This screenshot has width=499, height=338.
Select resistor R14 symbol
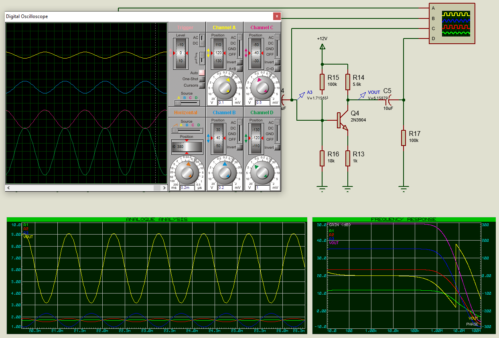point(348,82)
